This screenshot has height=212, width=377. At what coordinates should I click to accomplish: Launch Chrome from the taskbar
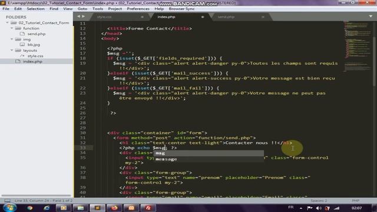(30, 208)
